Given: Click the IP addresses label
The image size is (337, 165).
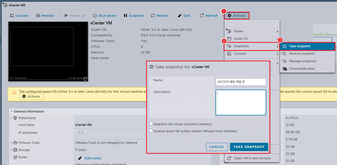Looking at the screenshot, I should tap(28, 133).
